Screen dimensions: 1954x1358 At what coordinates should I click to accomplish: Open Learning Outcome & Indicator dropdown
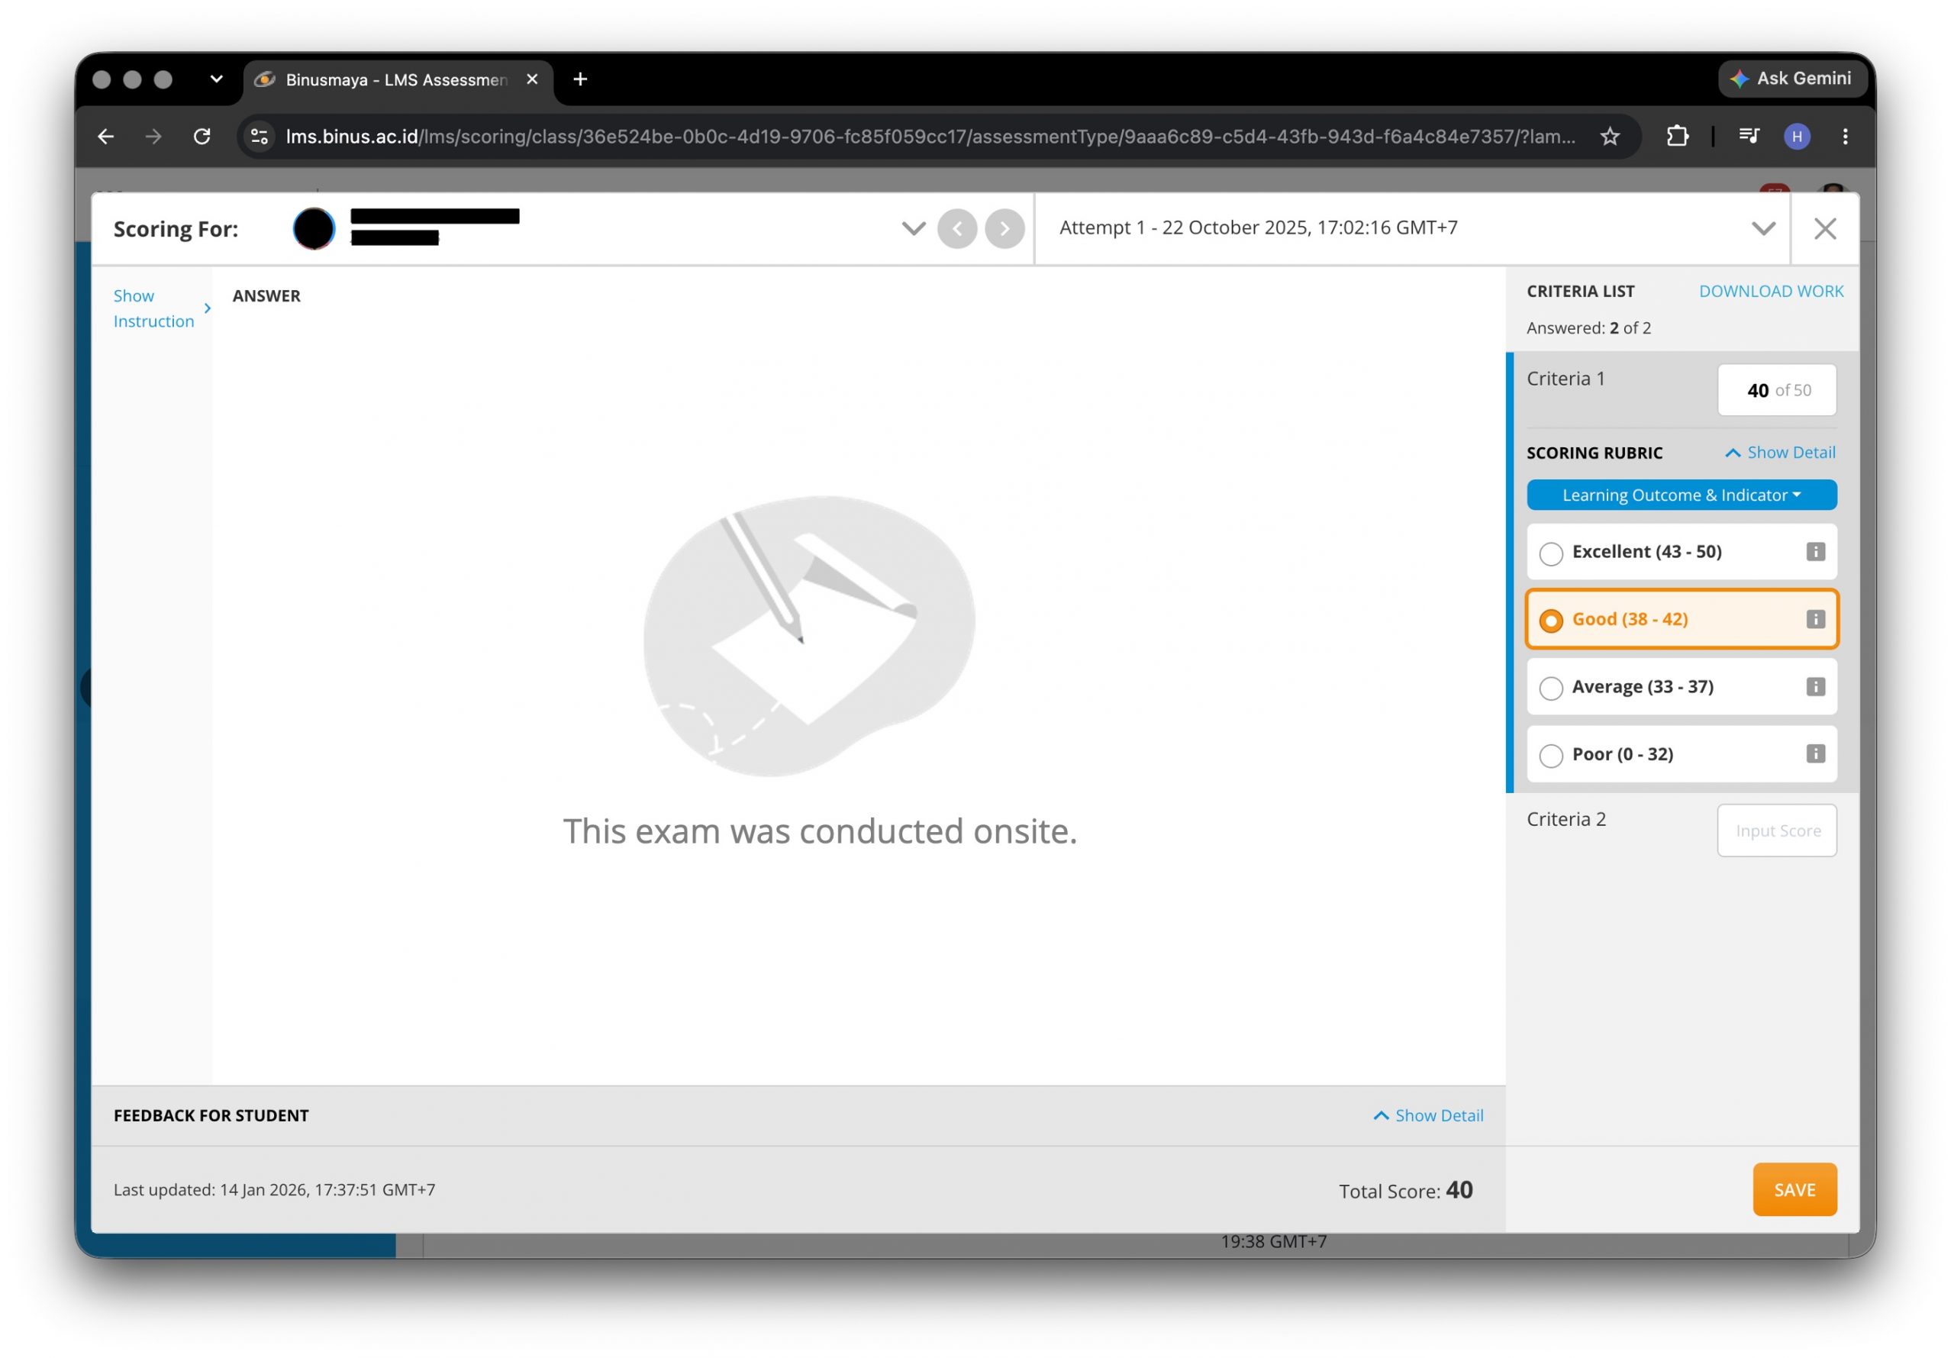tap(1681, 495)
